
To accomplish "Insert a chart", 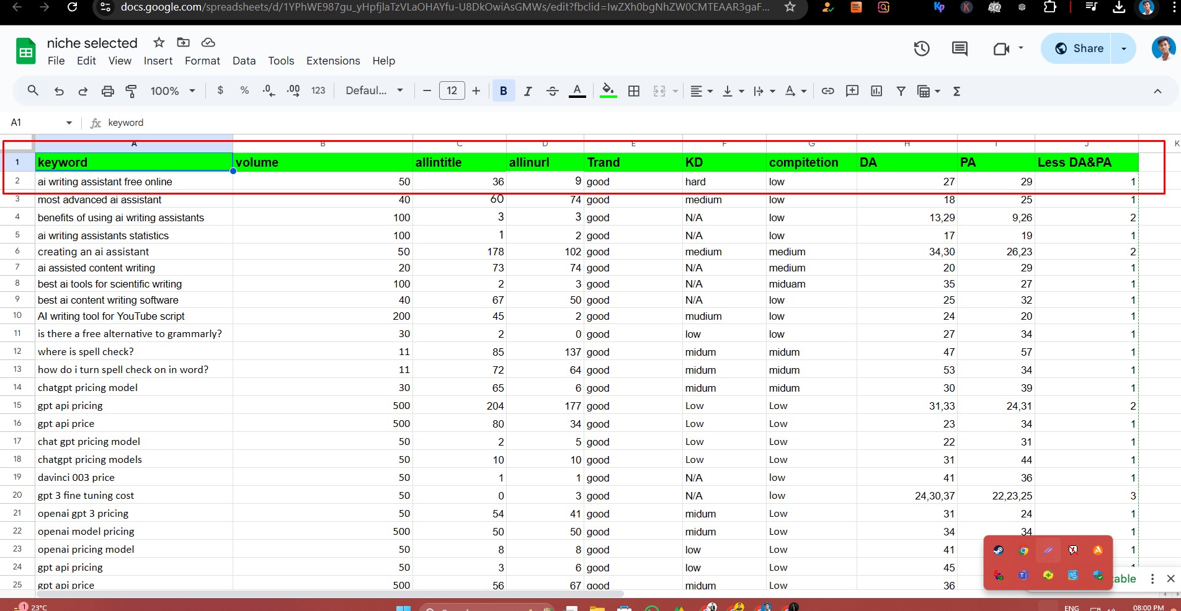I will [876, 91].
